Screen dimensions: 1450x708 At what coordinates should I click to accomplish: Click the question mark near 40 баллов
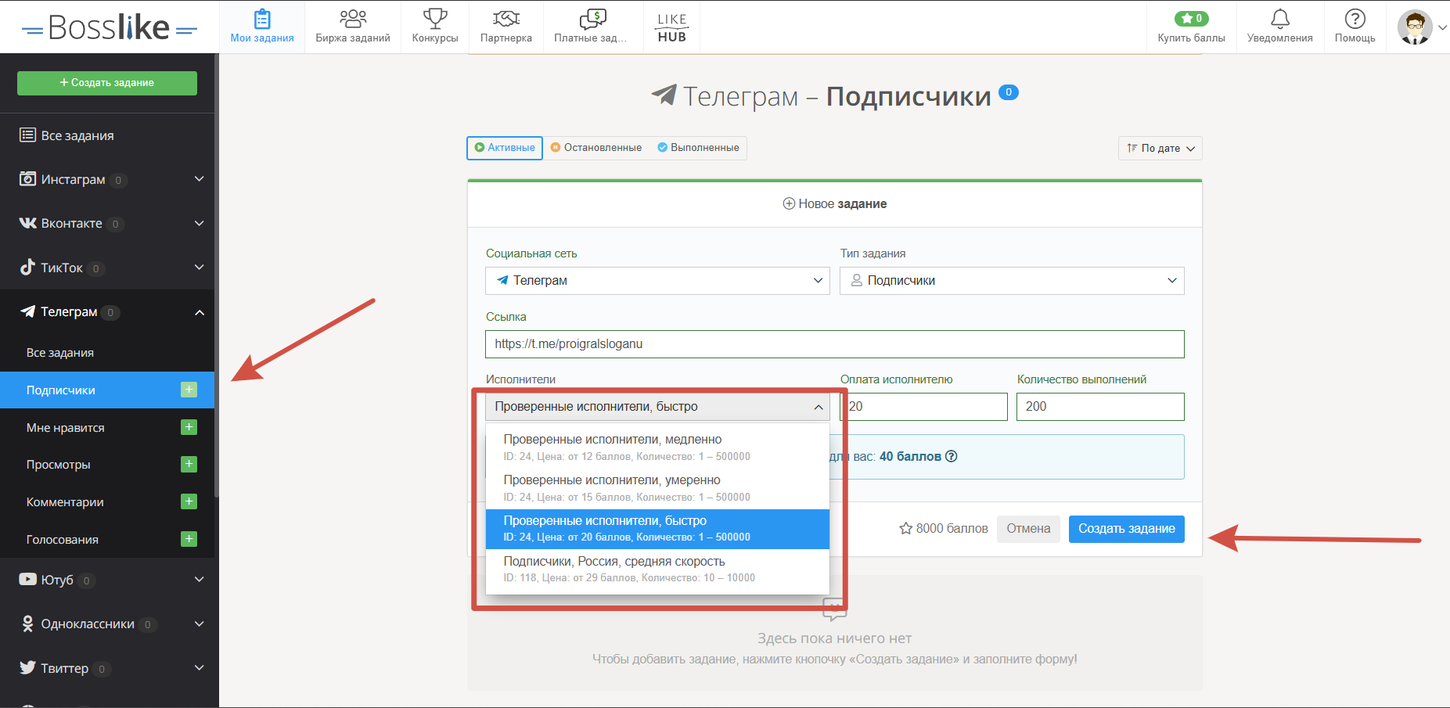click(x=952, y=456)
